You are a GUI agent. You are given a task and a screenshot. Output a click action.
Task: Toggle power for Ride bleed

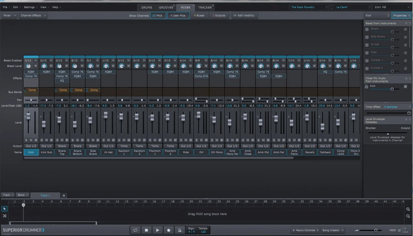coord(367,53)
